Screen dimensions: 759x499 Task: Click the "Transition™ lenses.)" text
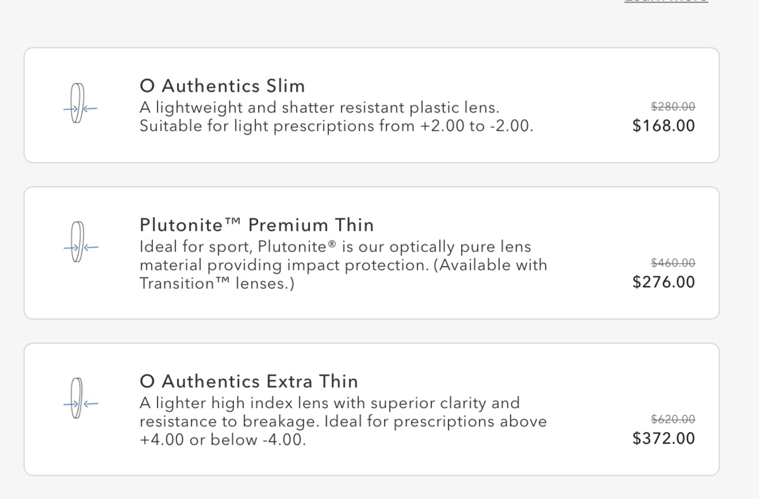point(217,283)
